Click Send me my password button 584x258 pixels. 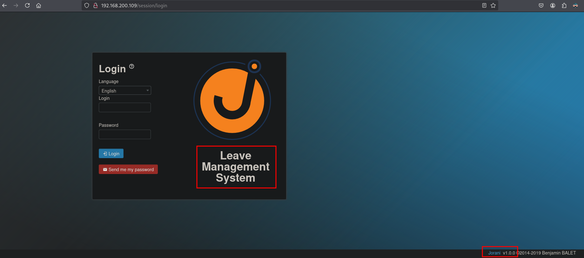point(128,170)
